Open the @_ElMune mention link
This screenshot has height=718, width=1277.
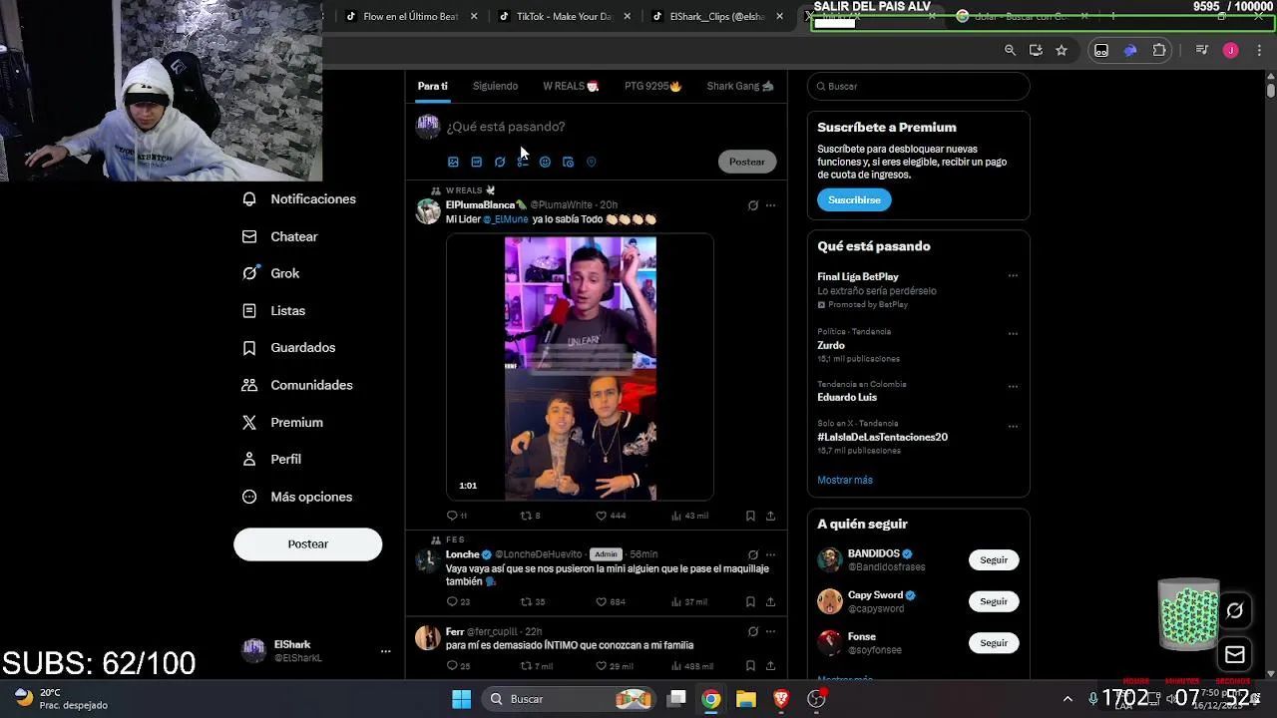coord(506,219)
